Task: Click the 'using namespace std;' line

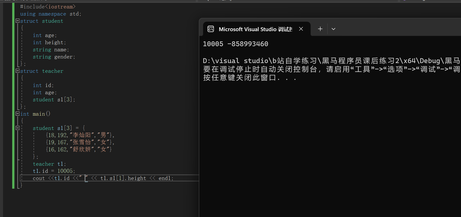Action: 51,14
